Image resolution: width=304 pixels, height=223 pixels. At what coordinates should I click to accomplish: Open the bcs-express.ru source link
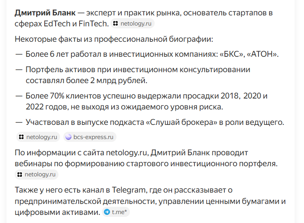[x=93, y=137]
